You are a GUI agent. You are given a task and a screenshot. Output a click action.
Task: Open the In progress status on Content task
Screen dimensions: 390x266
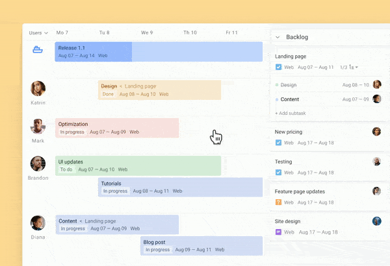click(73, 228)
